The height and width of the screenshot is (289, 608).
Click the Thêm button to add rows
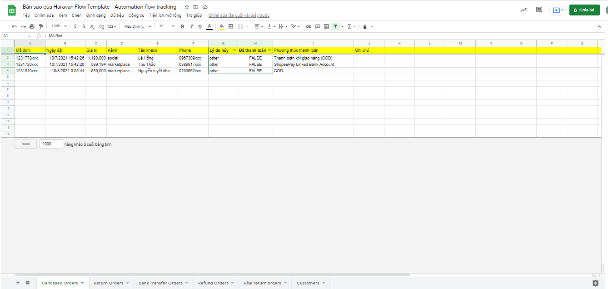tap(25, 144)
